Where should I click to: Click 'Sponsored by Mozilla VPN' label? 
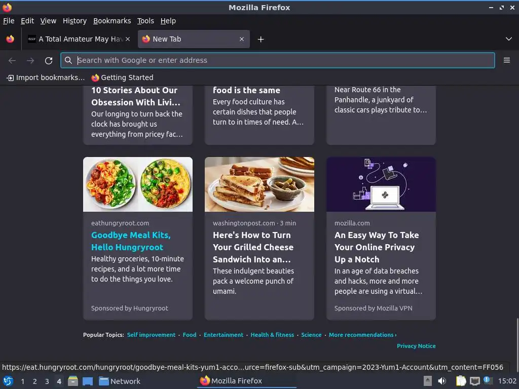pos(374,308)
